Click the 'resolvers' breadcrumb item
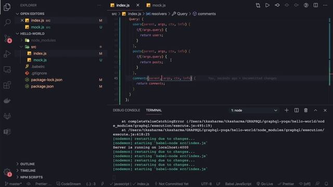The height and width of the screenshot is (187, 333). pyautogui.click(x=159, y=14)
